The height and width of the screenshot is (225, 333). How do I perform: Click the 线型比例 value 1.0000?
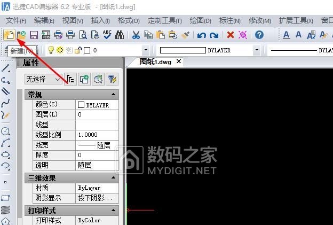97,135
